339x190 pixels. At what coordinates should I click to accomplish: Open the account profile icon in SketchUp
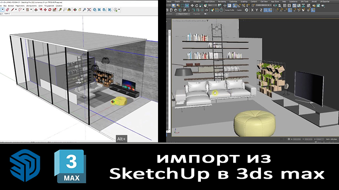pyautogui.click(x=115, y=10)
